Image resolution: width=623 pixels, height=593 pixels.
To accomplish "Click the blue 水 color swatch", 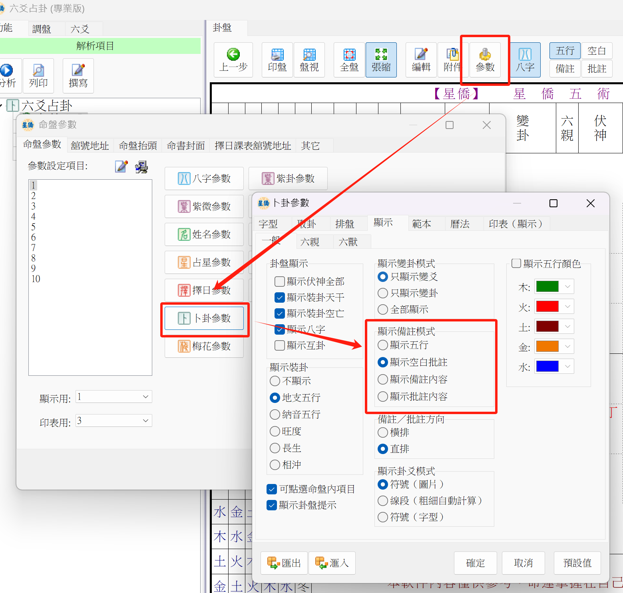I will 547,367.
